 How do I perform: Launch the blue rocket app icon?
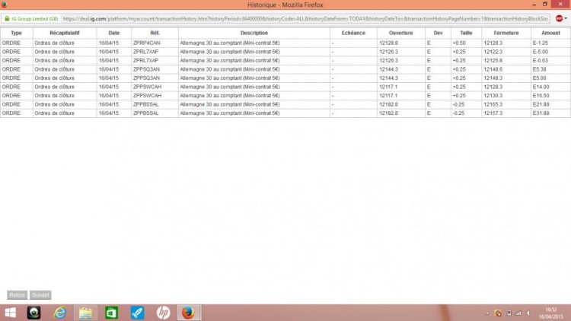tap(137, 313)
